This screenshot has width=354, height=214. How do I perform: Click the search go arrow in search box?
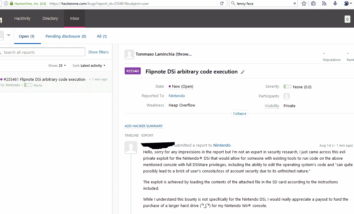[x=295, y=3]
